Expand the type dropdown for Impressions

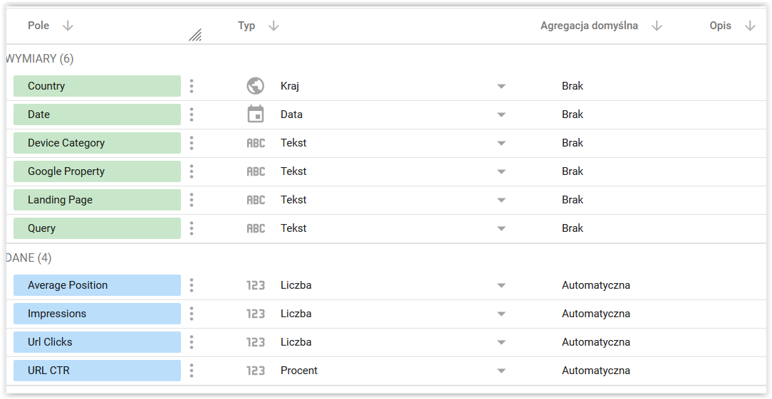(501, 314)
